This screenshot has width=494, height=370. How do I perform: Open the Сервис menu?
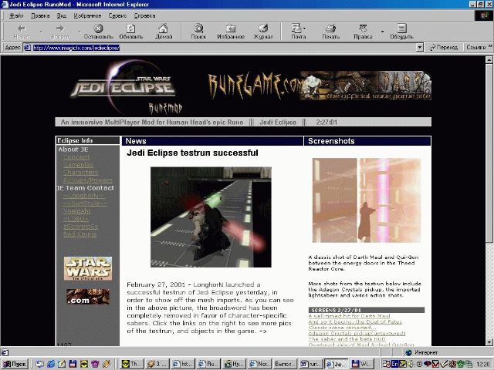[117, 15]
